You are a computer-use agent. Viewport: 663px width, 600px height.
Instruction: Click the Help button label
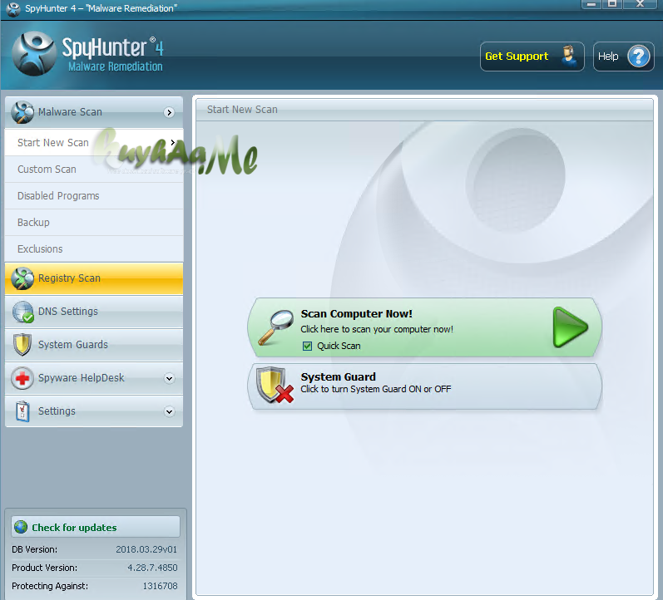click(x=608, y=57)
